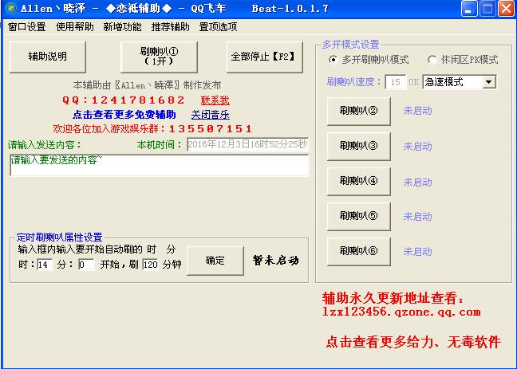Open the 置顶选项 menu
Viewport: 517px width, 369px height.
[219, 26]
